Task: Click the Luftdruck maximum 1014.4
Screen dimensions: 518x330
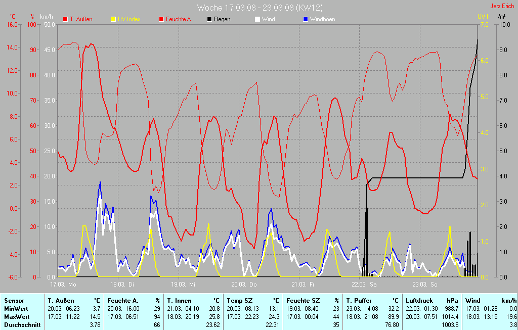Action: (450, 317)
